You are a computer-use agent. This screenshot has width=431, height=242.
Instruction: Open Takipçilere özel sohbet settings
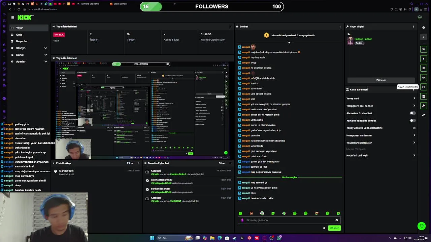click(381, 106)
